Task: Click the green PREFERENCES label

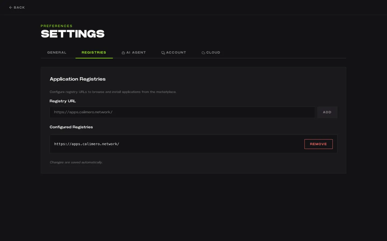Action: (x=57, y=26)
